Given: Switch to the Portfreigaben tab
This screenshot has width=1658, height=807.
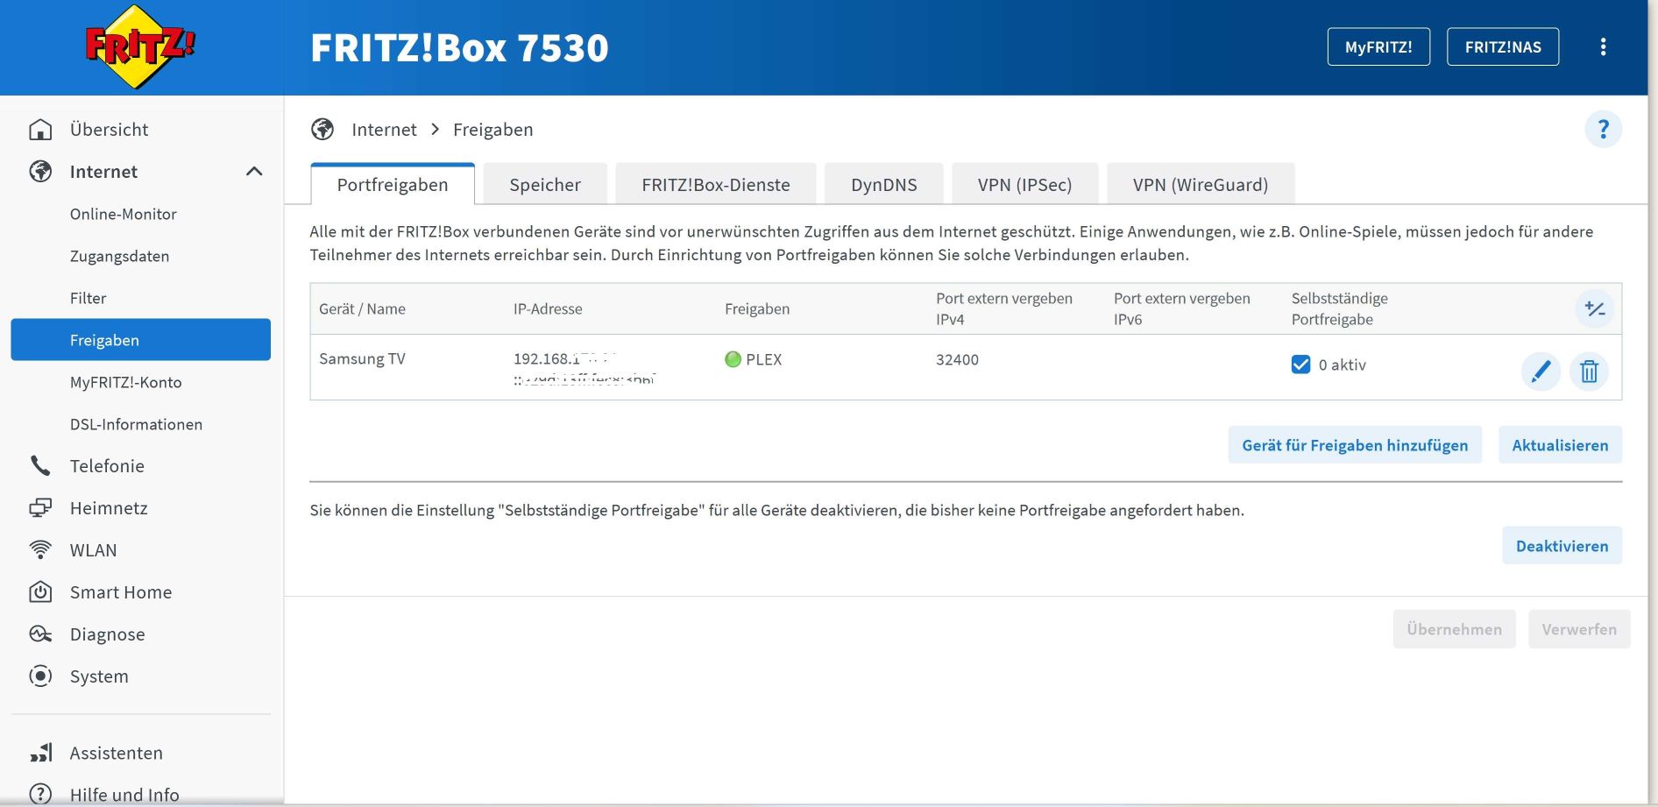Looking at the screenshot, I should 393,185.
